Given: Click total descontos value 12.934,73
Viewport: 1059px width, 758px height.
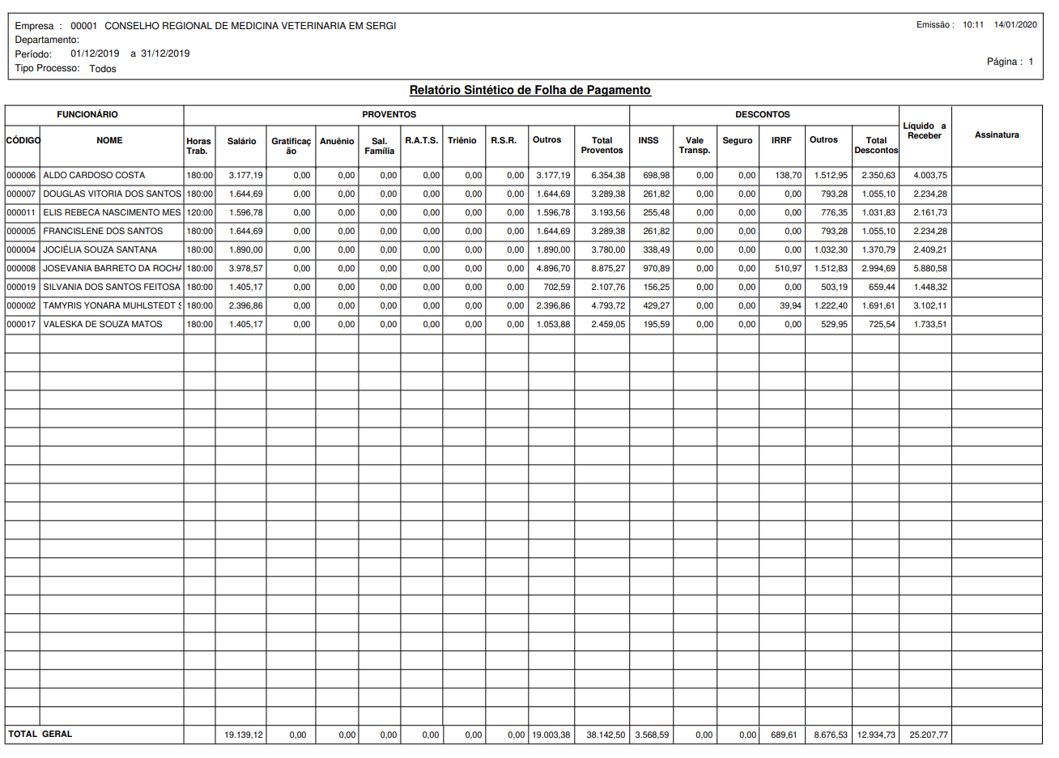Looking at the screenshot, I should tap(876, 735).
